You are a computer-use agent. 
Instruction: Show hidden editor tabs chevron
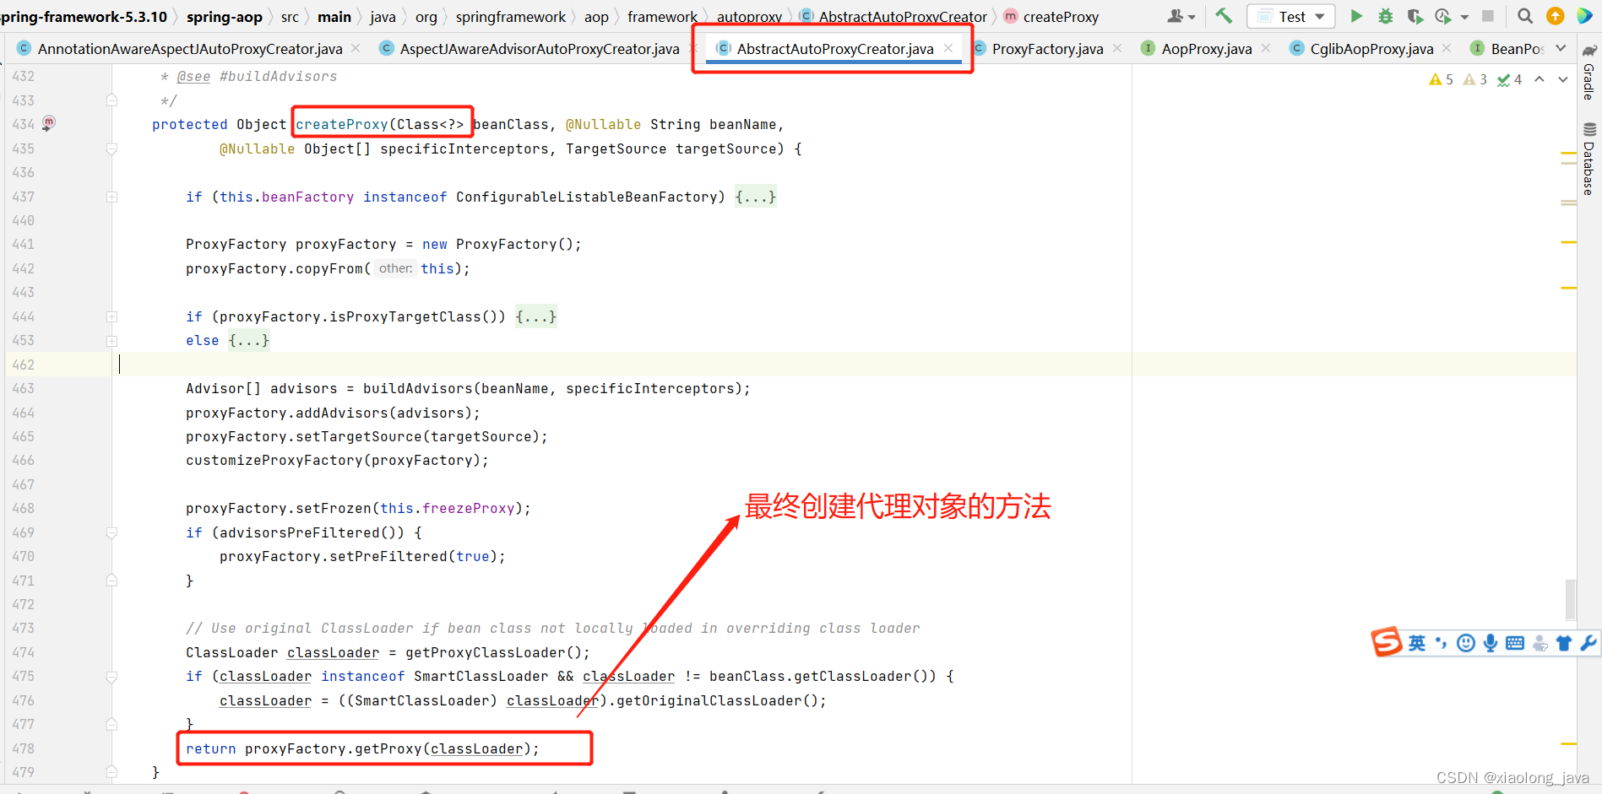[x=1561, y=48]
